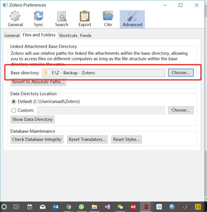Open File Explorer from the taskbar
The width and height of the screenshot is (207, 212).
point(94,207)
